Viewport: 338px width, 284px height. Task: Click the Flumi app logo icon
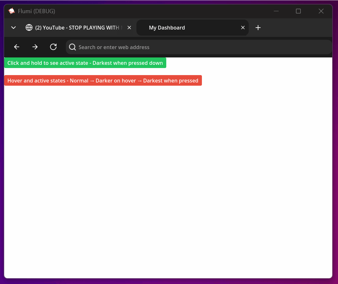(12, 11)
